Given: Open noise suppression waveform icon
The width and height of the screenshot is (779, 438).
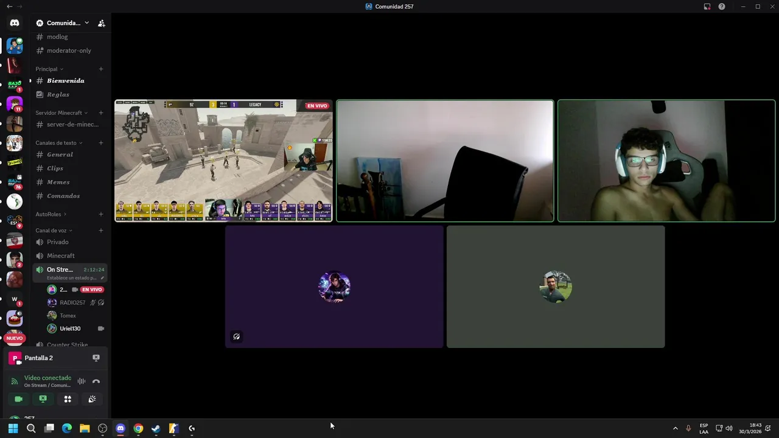Looking at the screenshot, I should 81,381.
